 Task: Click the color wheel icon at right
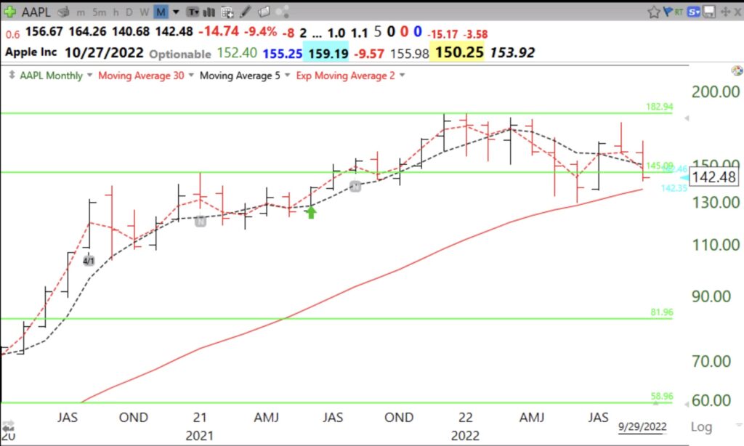coord(737,71)
